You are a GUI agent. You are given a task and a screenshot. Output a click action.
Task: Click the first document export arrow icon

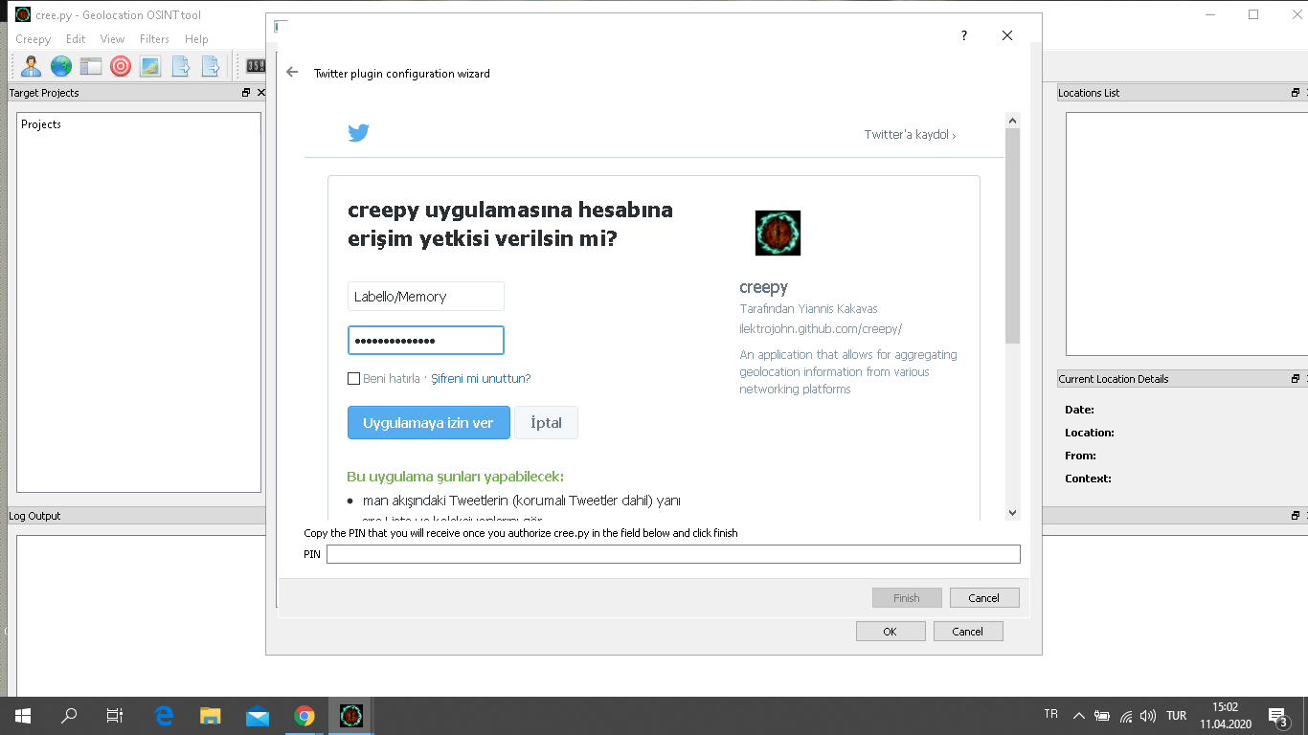(x=180, y=66)
